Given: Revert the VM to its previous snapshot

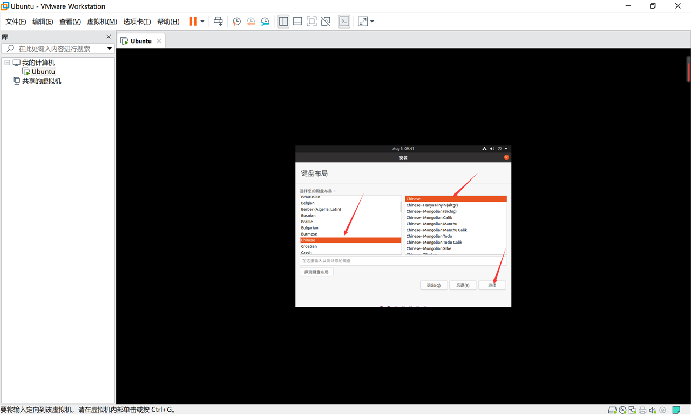Looking at the screenshot, I should click(250, 22).
